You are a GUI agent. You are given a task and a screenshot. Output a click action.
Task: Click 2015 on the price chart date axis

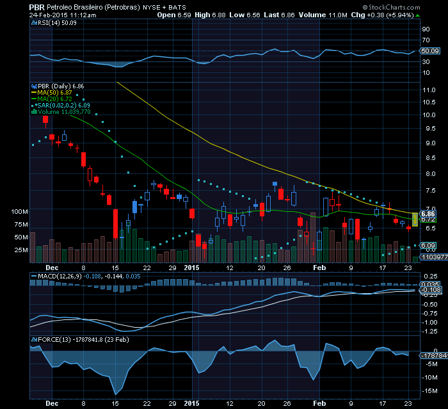point(191,268)
